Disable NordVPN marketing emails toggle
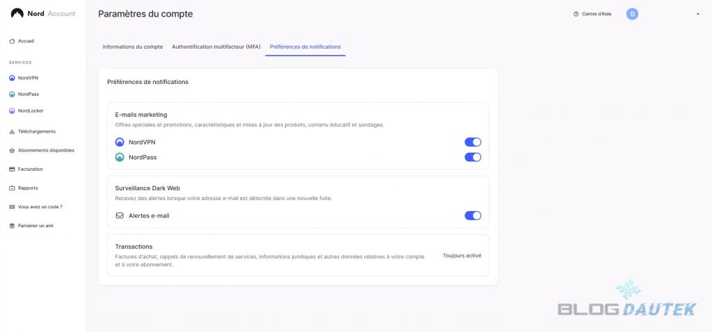This screenshot has height=332, width=712. click(473, 142)
